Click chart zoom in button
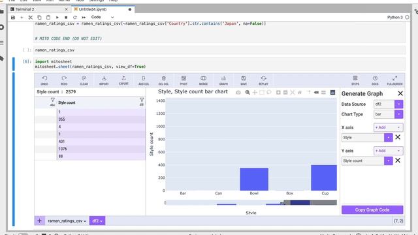 (278, 93)
